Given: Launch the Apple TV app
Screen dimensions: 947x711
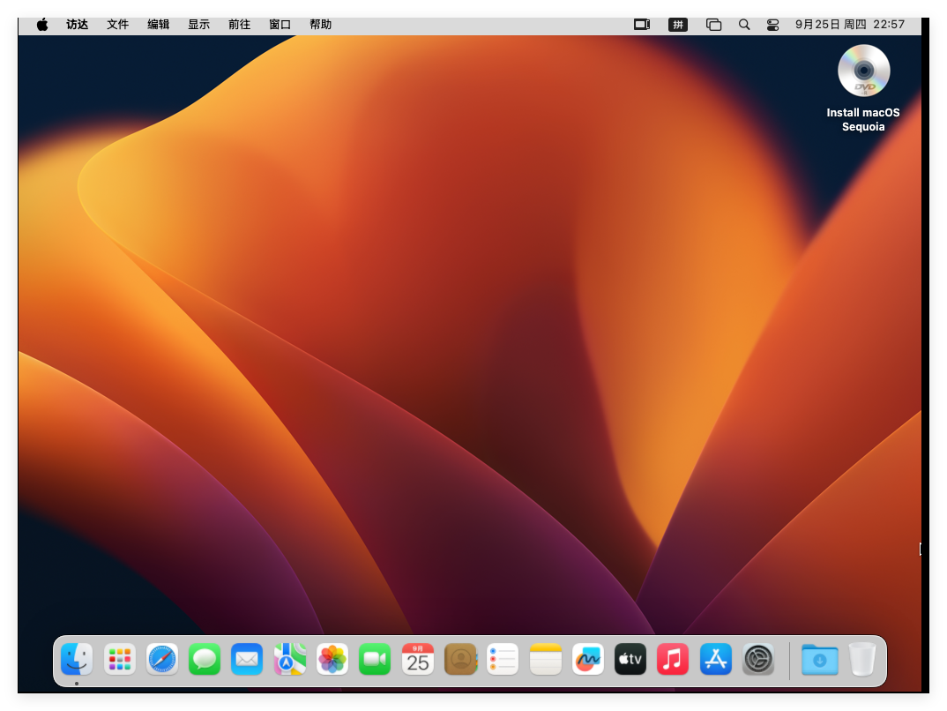Looking at the screenshot, I should pyautogui.click(x=630, y=659).
